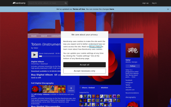Viewport: 171px width, 107px height.
Task: Click Accept necessary only button
Action: click(85, 71)
